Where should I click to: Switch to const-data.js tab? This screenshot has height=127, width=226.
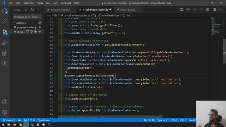[x=127, y=10]
